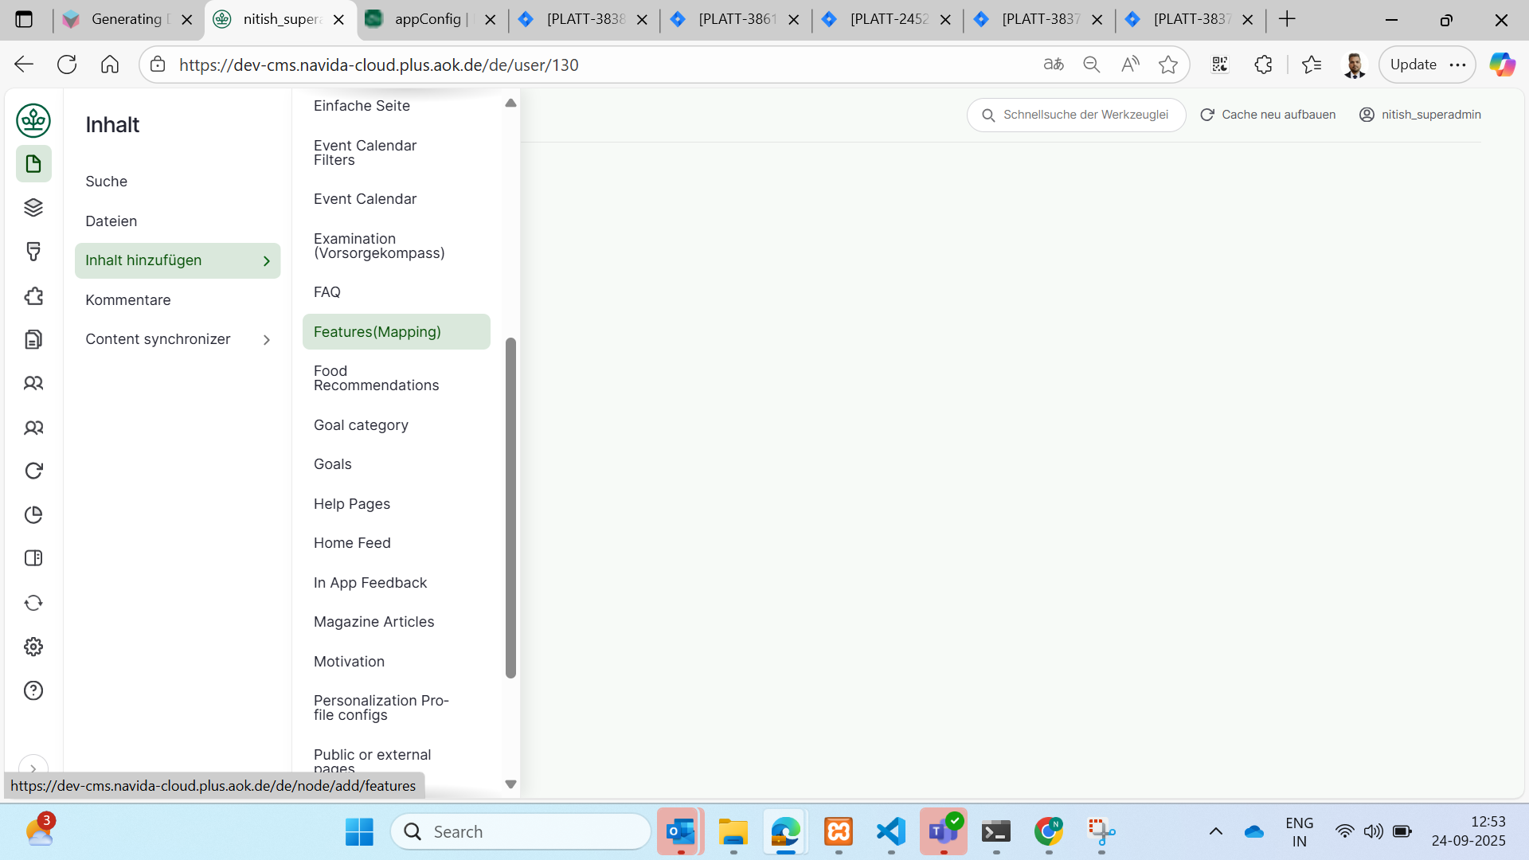The image size is (1529, 860).
Task: Click the settings gear icon in sidebar
Action: point(33,647)
